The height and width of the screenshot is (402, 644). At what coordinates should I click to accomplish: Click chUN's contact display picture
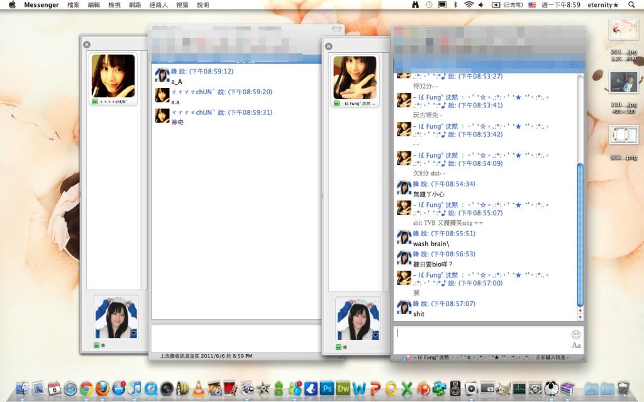(x=113, y=75)
